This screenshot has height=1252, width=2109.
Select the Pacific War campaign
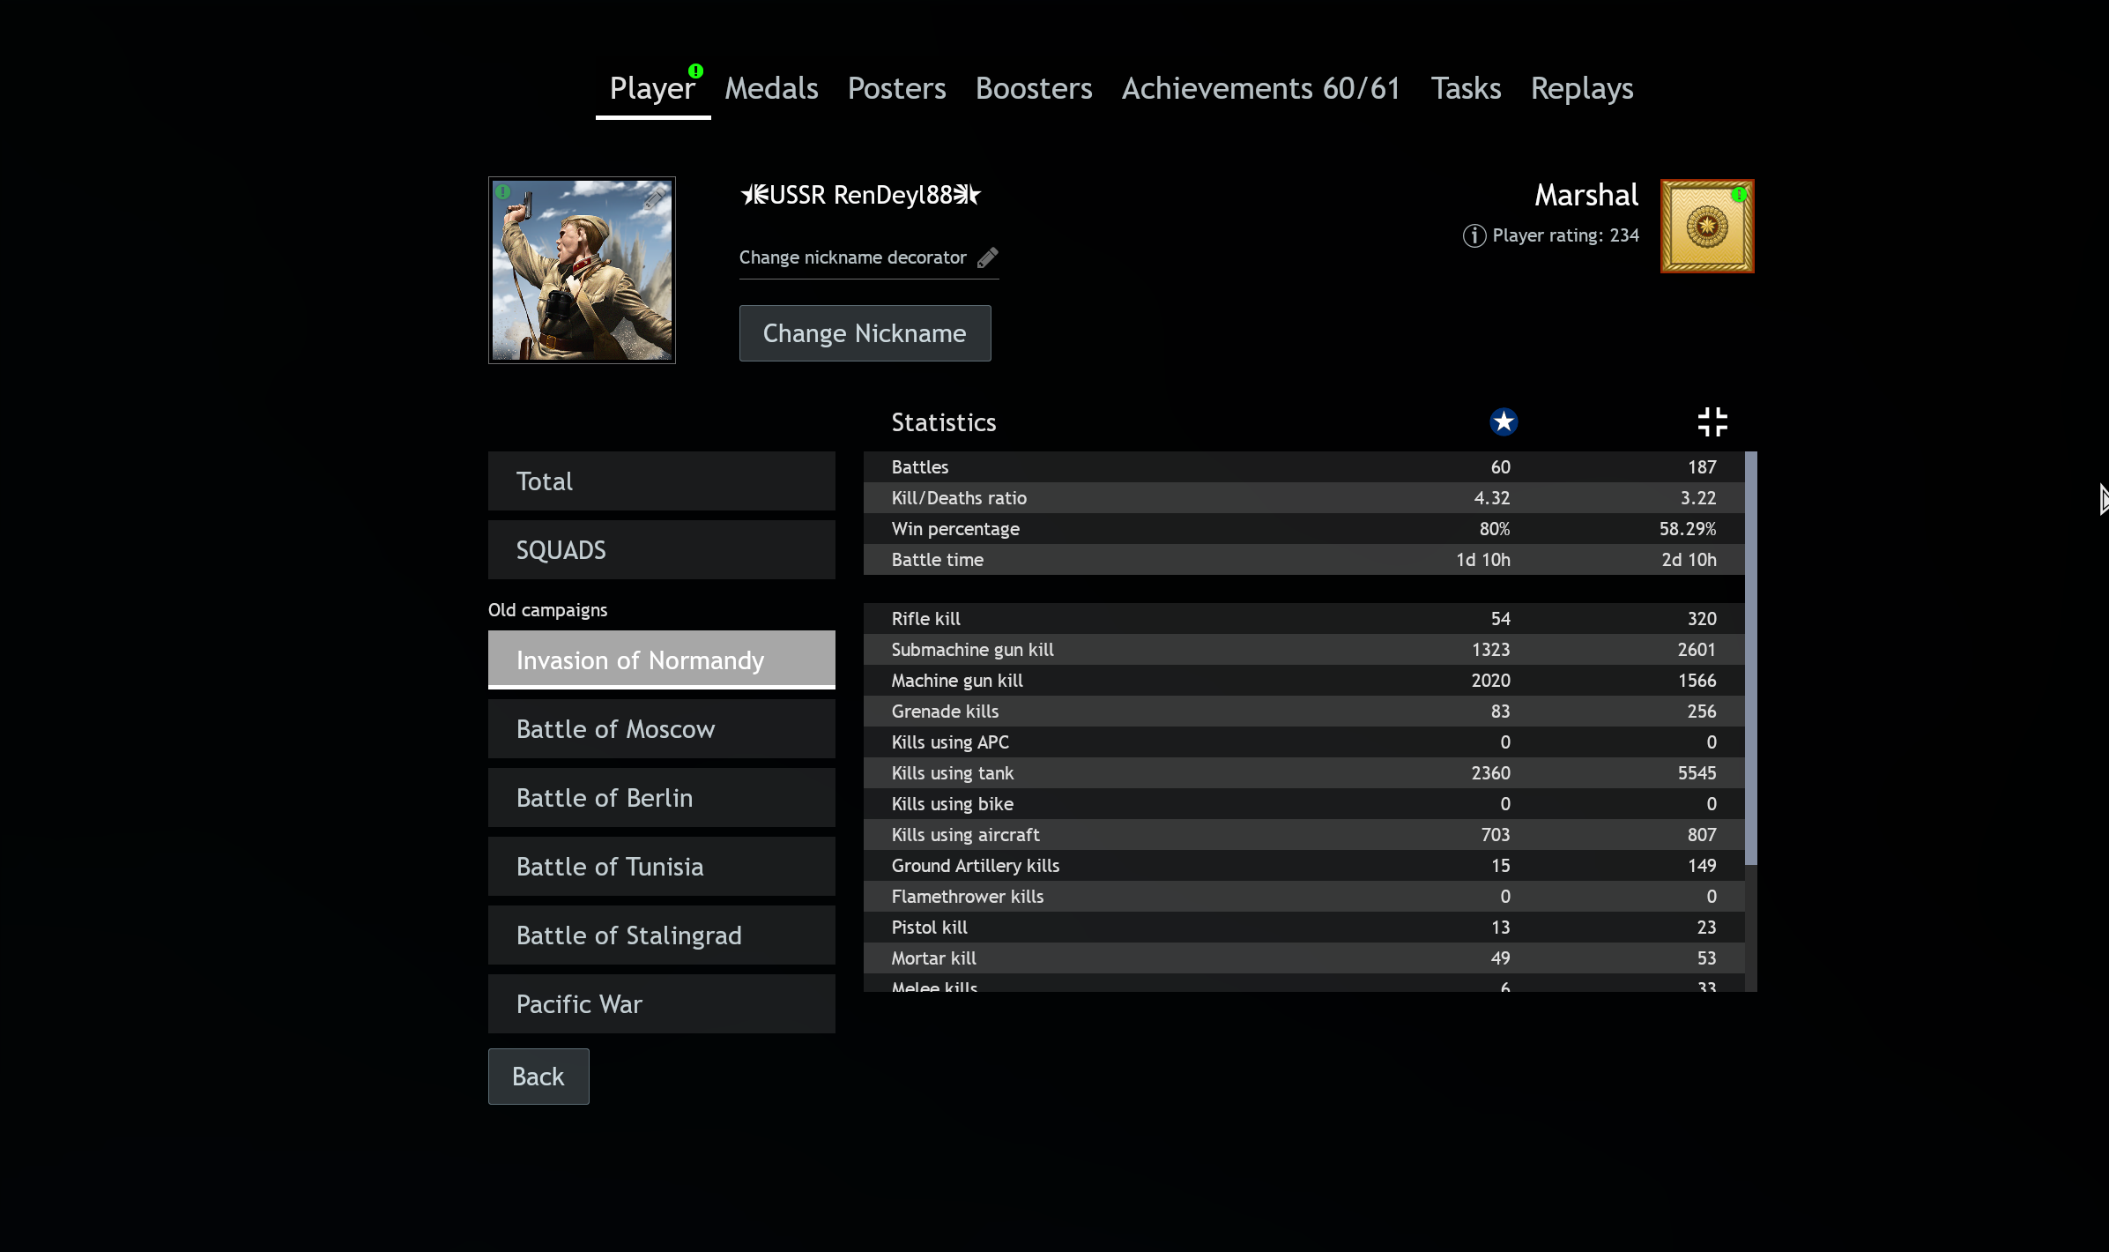click(662, 1004)
